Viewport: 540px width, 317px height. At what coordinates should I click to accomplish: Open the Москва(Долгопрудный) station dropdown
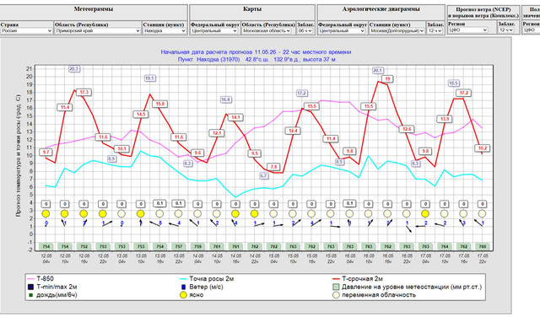(x=397, y=30)
